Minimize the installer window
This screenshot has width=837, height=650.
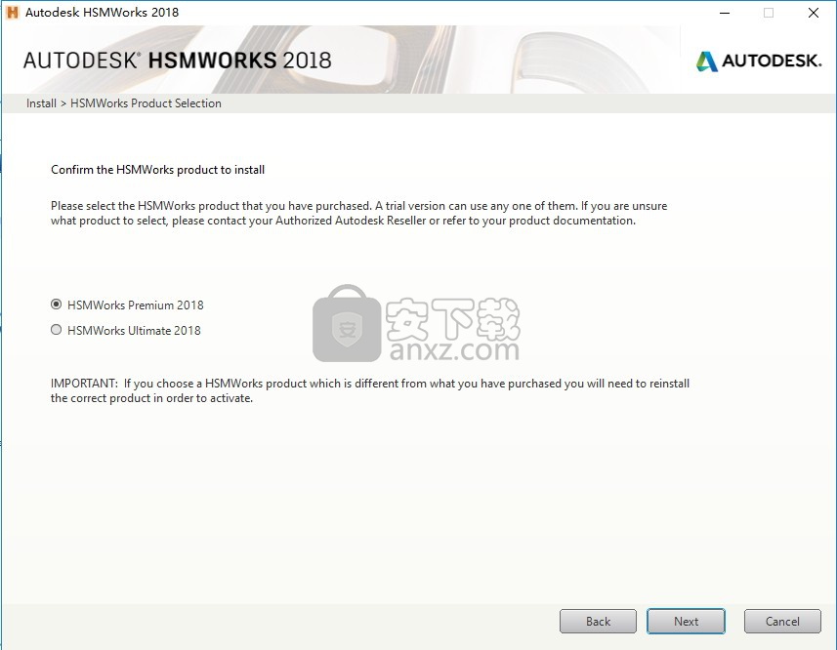725,13
